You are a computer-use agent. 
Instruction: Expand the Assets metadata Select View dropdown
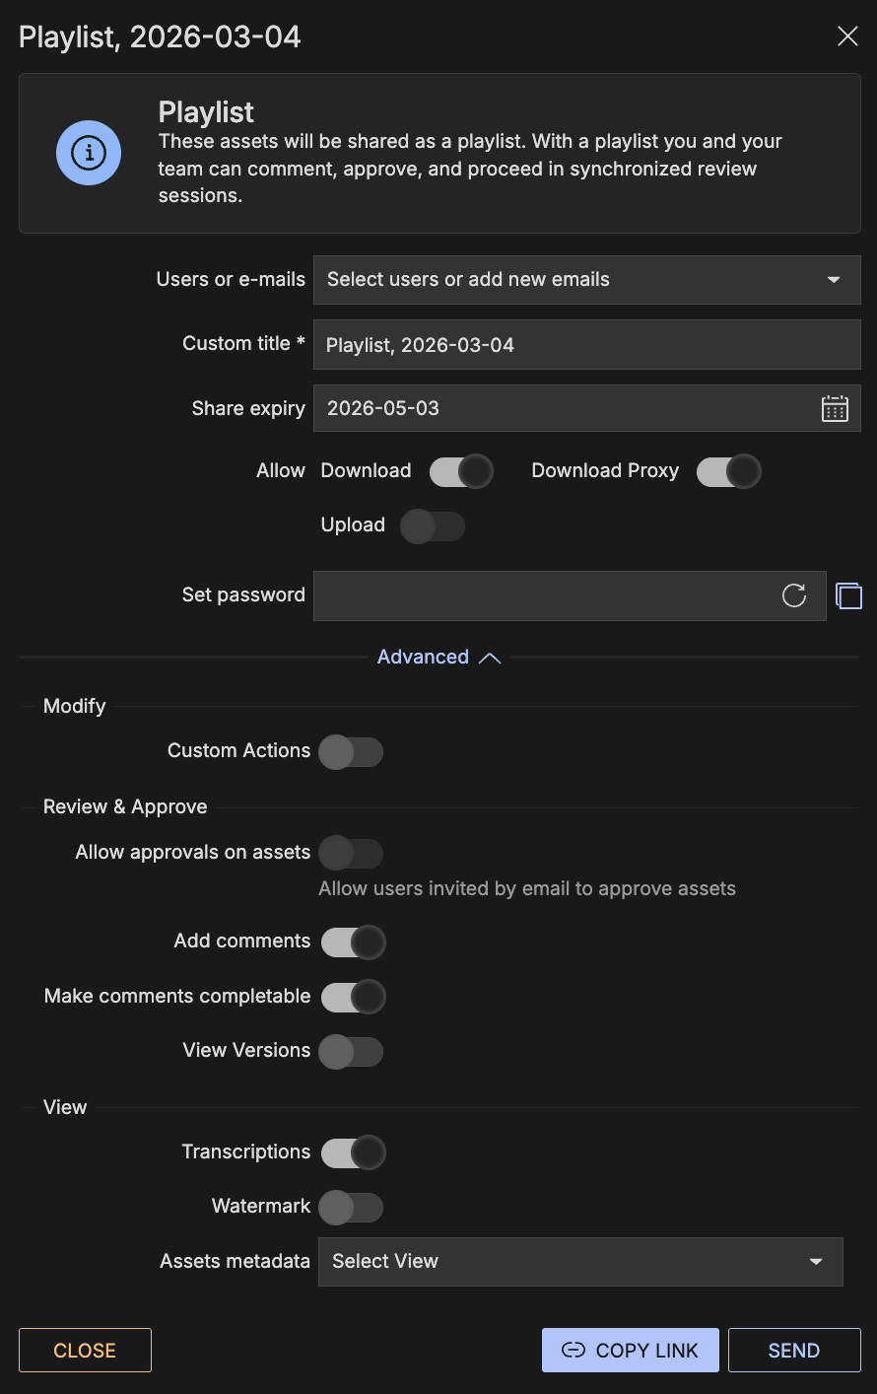580,1262
